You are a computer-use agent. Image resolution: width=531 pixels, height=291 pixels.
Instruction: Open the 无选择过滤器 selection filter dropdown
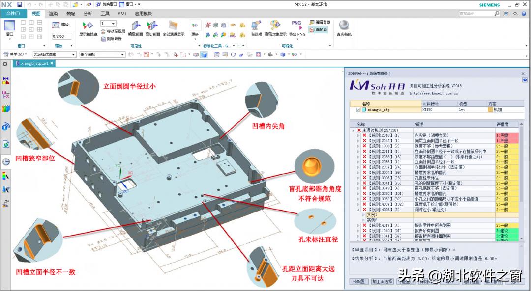pos(54,54)
